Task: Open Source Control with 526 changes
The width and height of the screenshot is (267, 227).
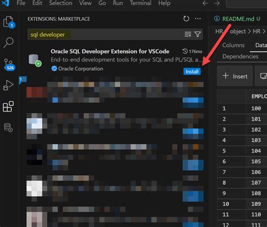Action: click(9, 64)
